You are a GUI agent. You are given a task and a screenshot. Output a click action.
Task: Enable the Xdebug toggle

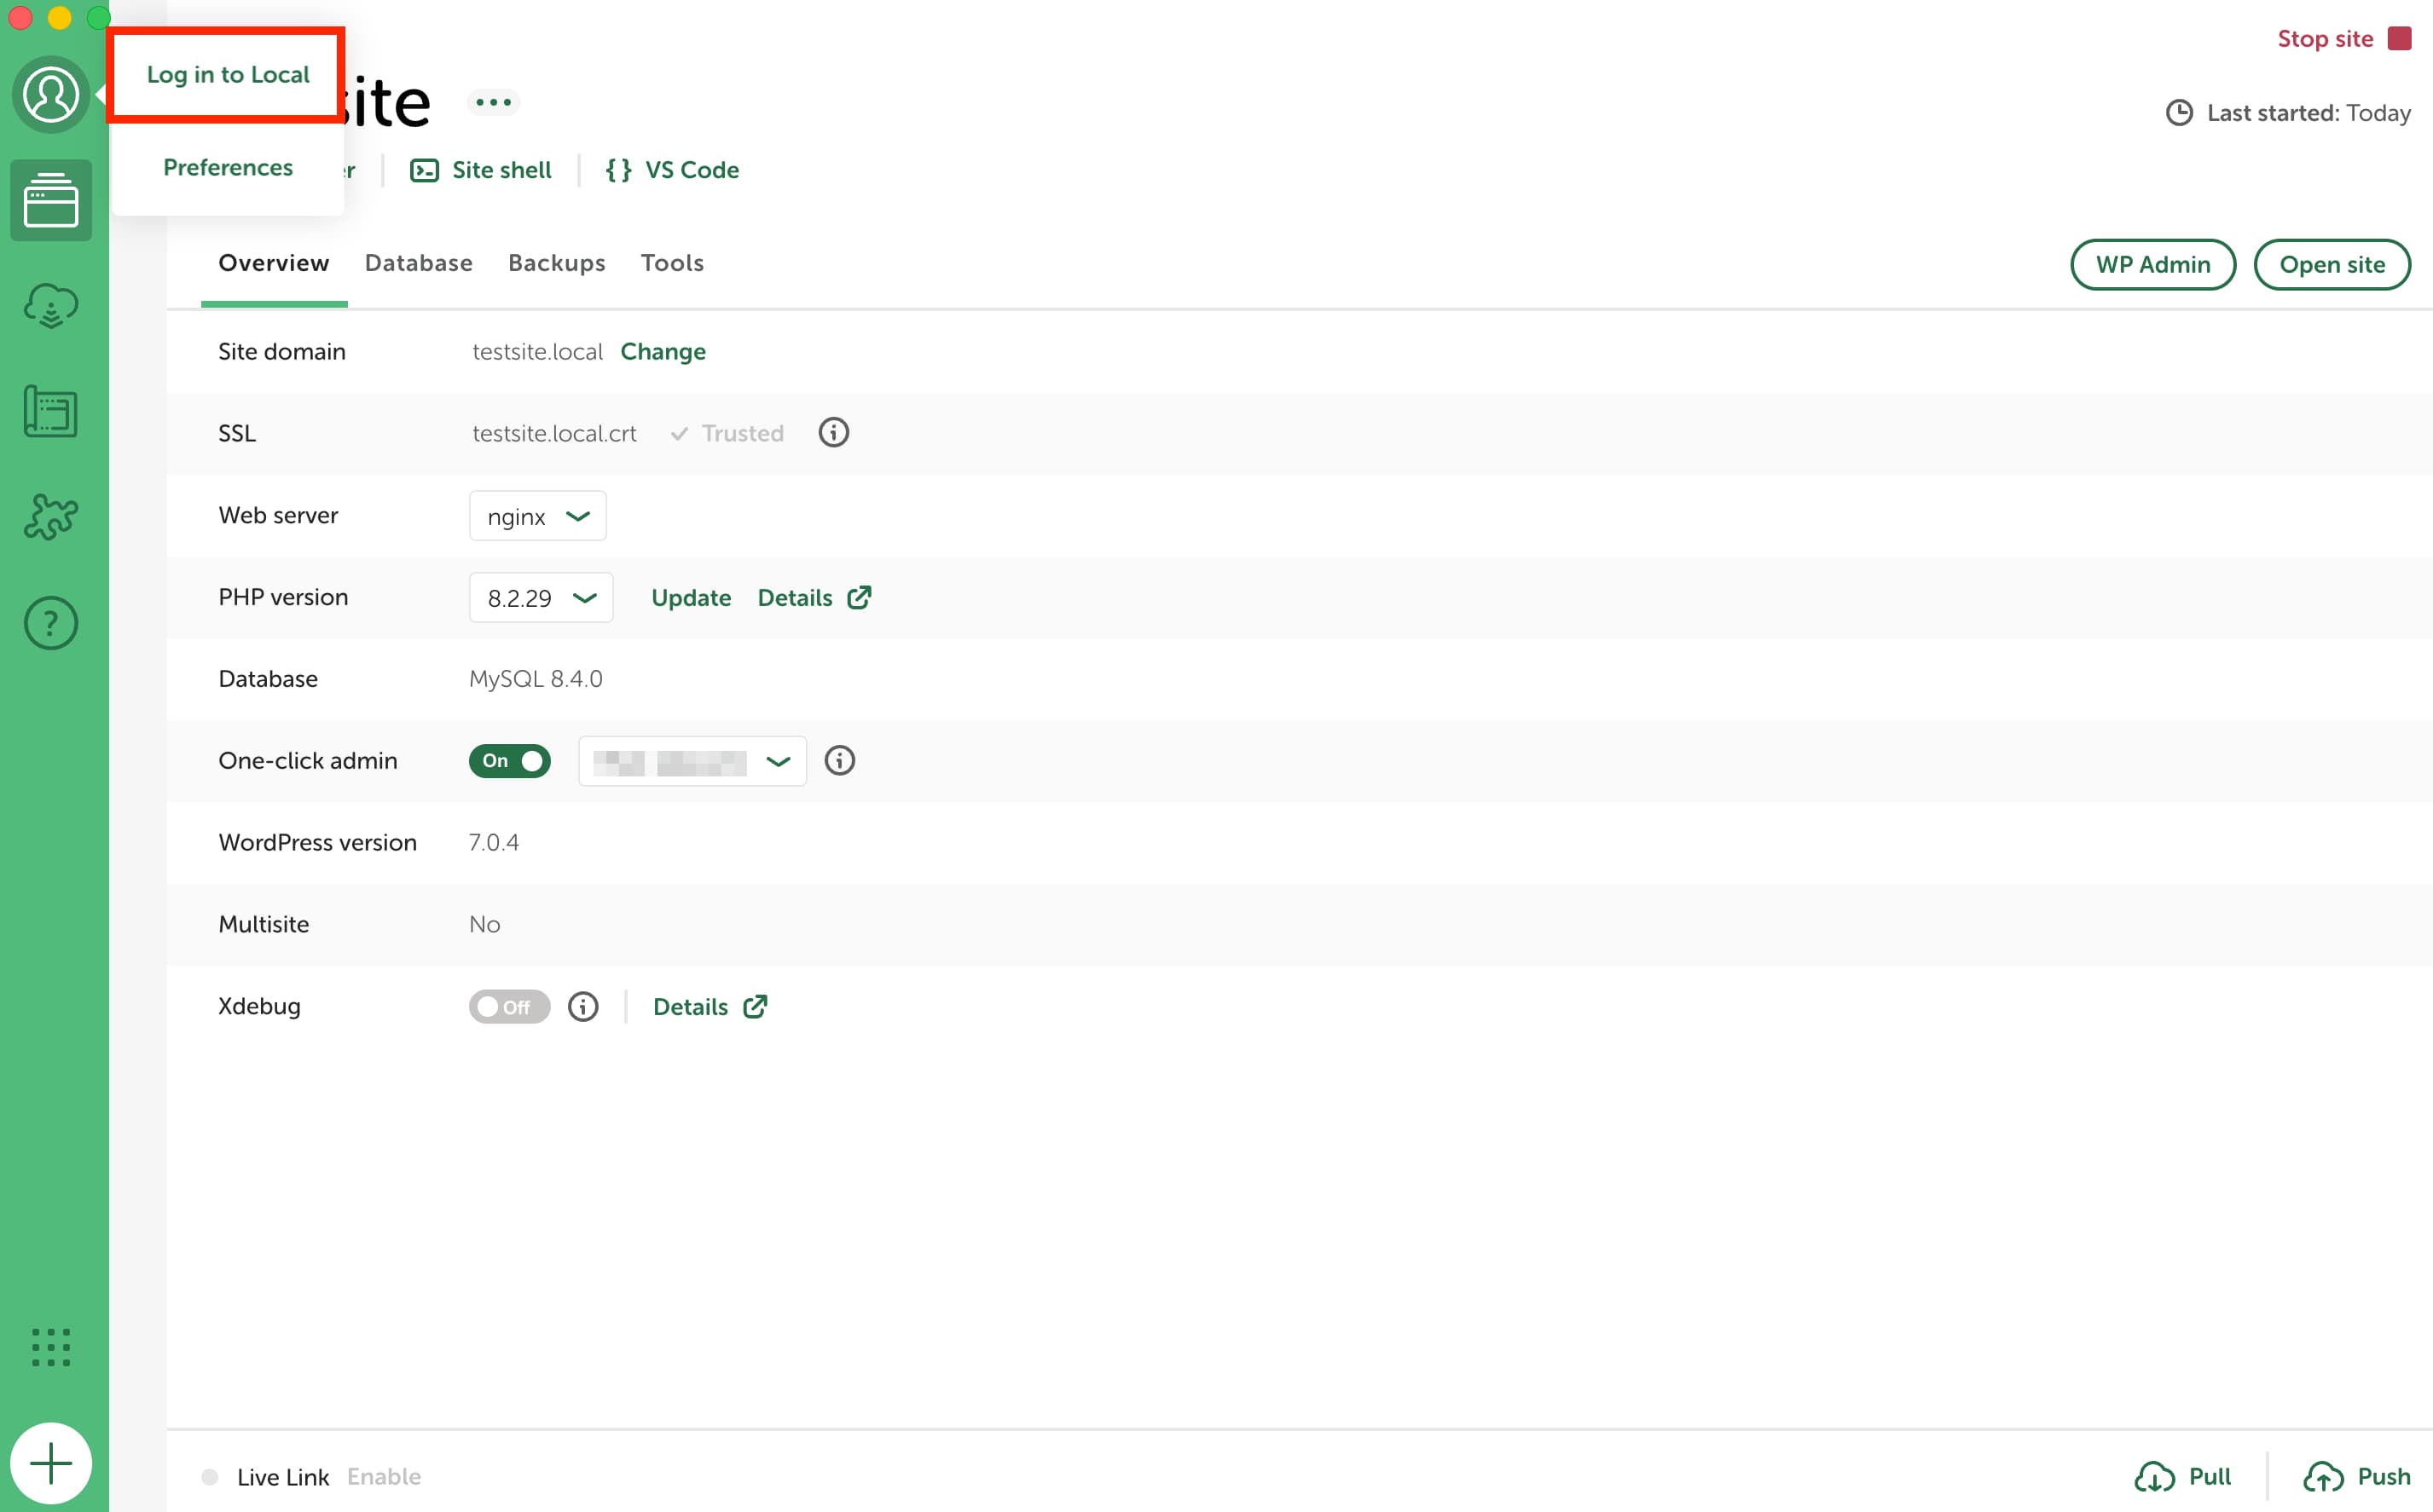(x=509, y=1007)
